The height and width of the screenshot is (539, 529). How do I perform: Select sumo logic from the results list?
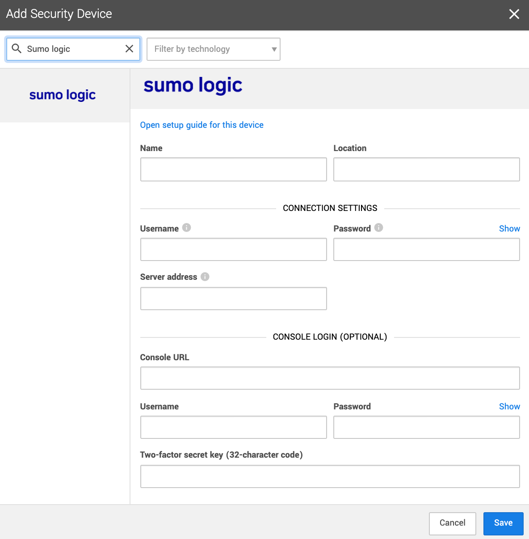point(62,95)
